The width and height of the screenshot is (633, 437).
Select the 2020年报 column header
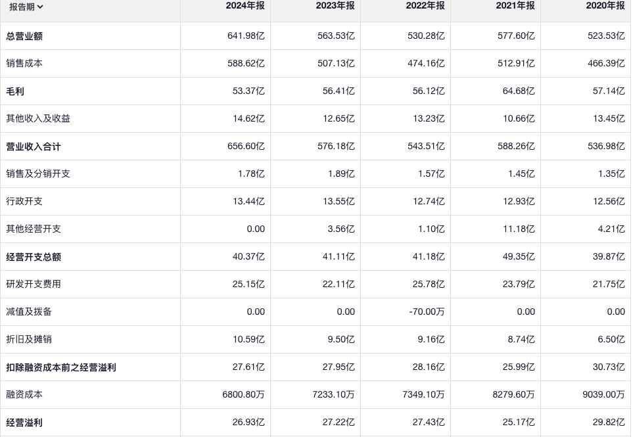coord(606,6)
